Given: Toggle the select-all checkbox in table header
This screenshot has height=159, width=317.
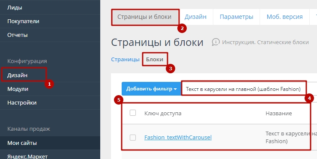Looking at the screenshot, I should pos(133,113).
